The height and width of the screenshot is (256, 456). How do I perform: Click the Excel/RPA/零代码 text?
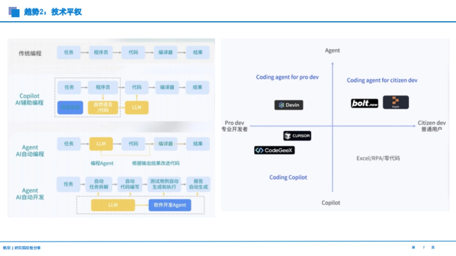click(378, 158)
